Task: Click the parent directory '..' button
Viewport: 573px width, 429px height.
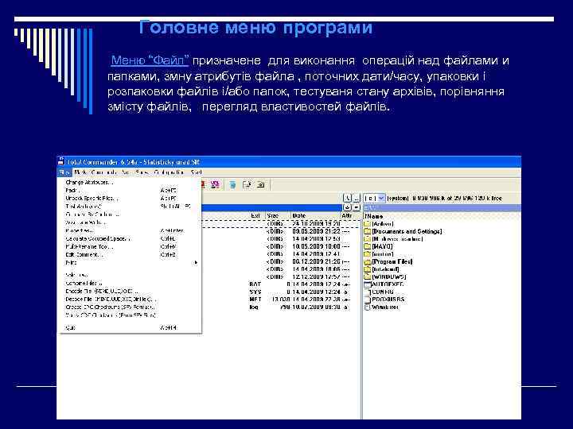Action: tap(357, 198)
